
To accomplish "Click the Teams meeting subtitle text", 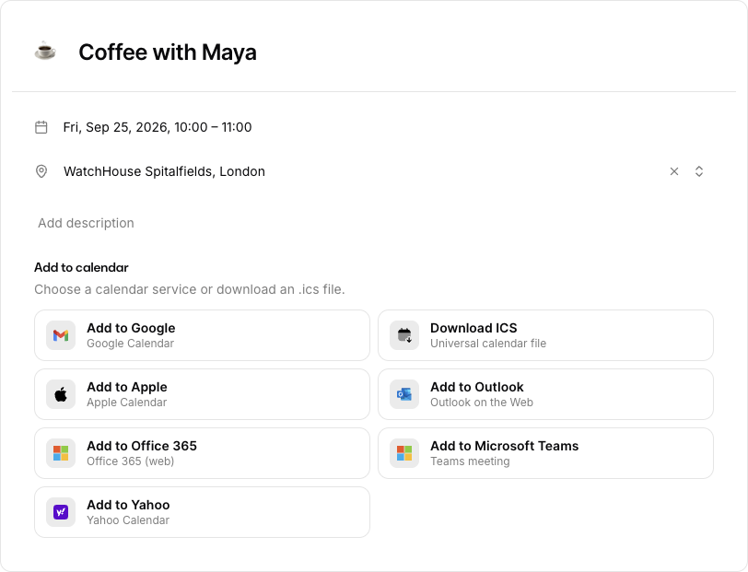I will pos(470,461).
